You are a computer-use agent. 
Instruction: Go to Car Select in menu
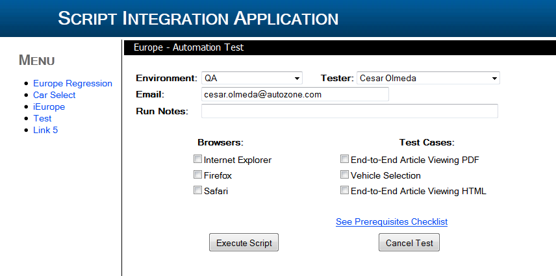[54, 95]
